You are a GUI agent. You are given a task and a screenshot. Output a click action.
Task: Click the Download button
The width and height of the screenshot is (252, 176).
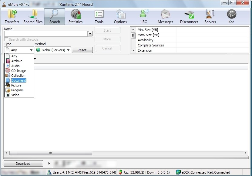coord(23,164)
